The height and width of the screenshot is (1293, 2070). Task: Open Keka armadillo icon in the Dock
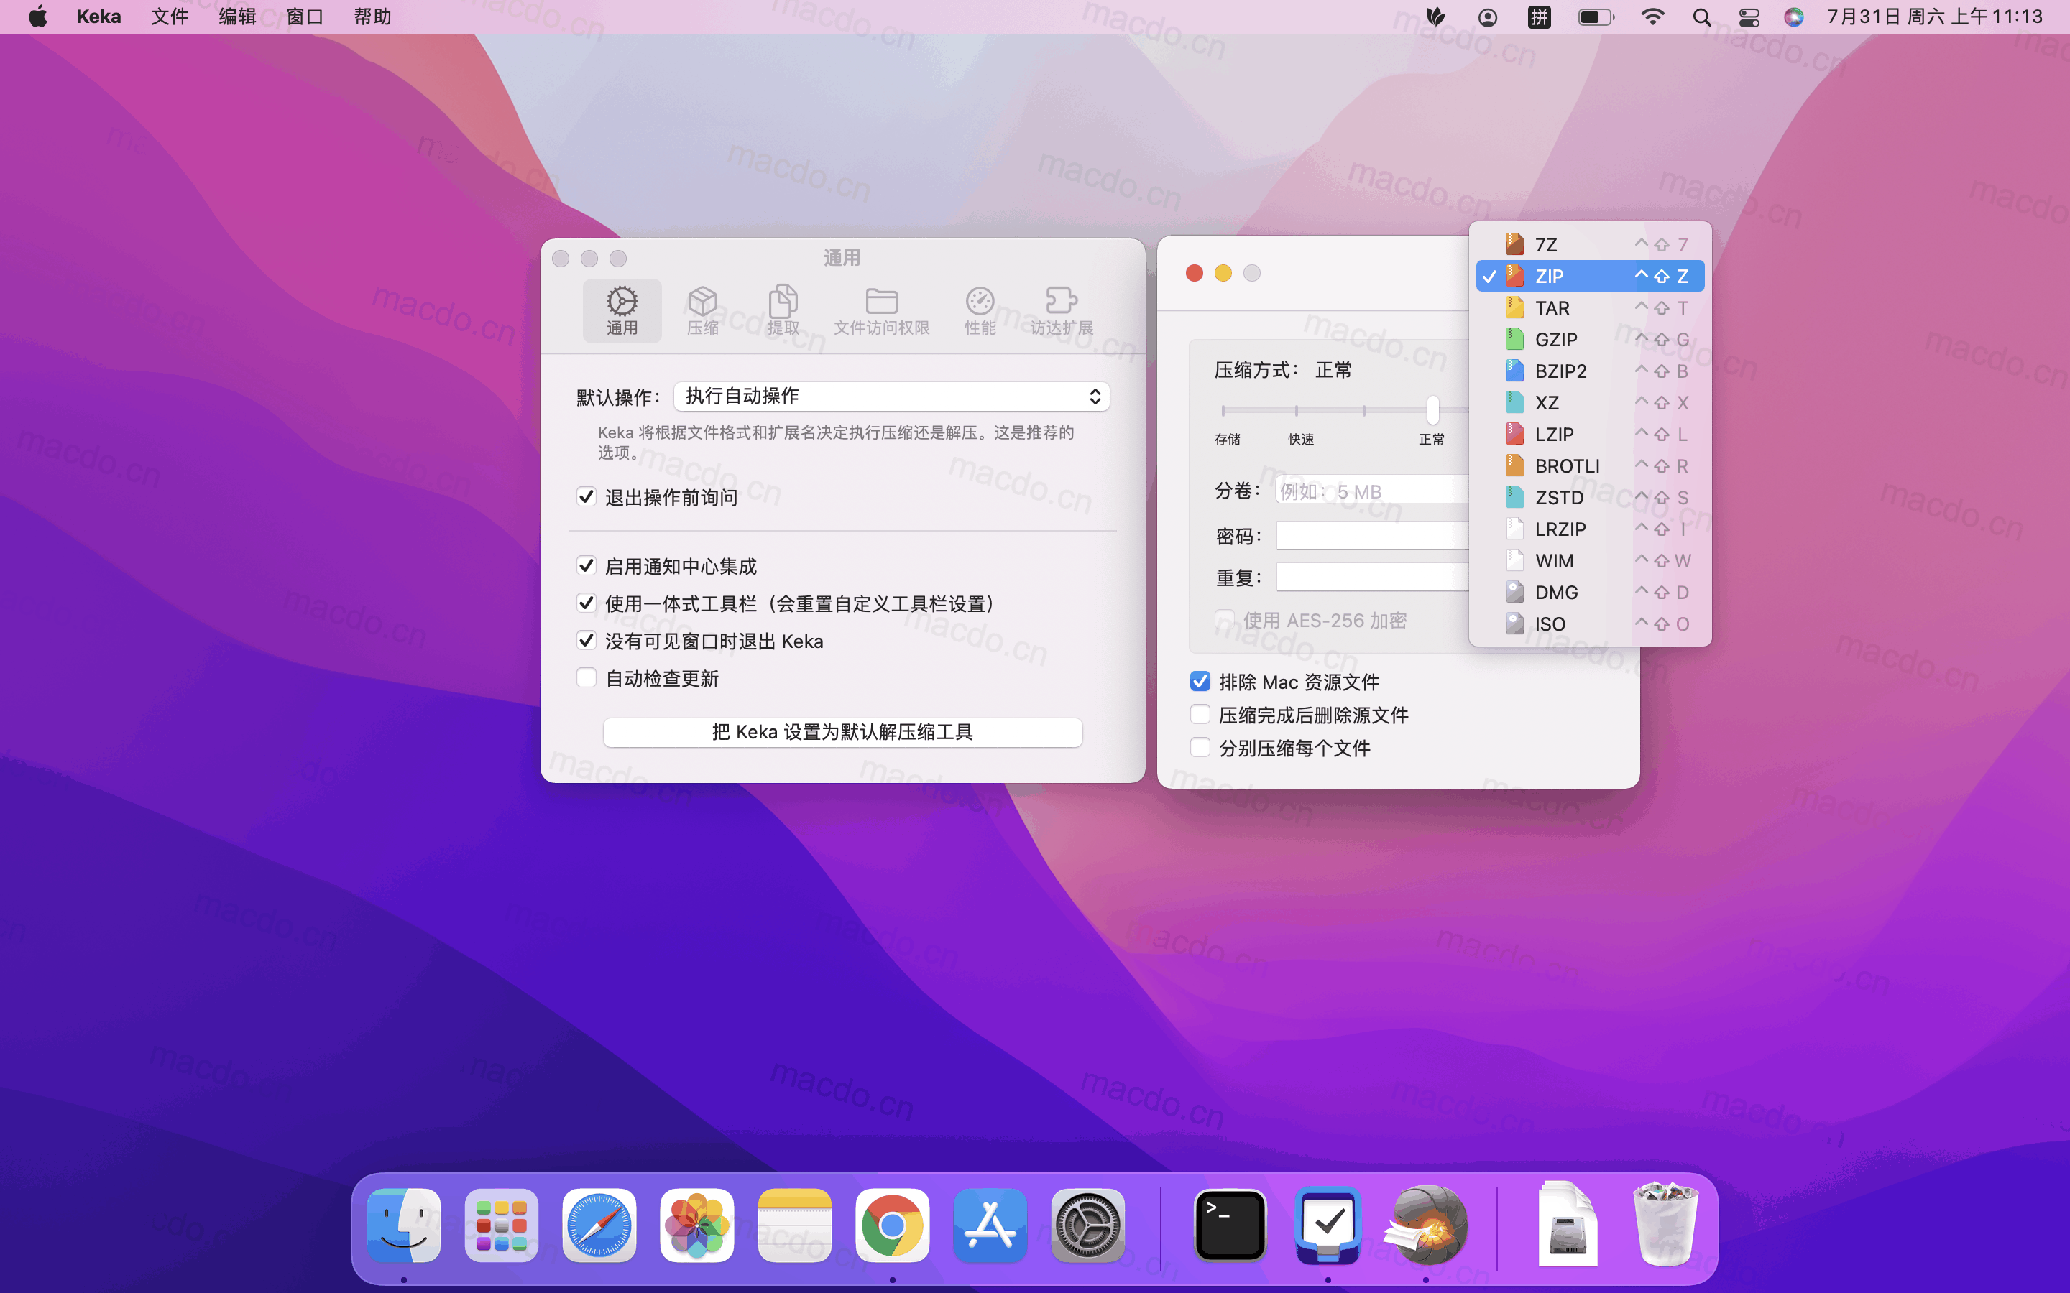pyautogui.click(x=1426, y=1225)
